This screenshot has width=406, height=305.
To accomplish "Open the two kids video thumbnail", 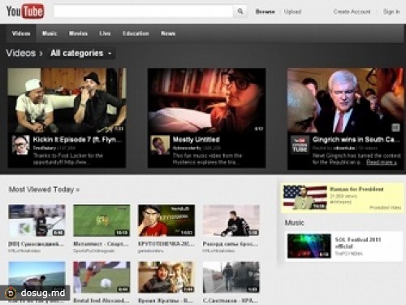I will tap(166, 277).
